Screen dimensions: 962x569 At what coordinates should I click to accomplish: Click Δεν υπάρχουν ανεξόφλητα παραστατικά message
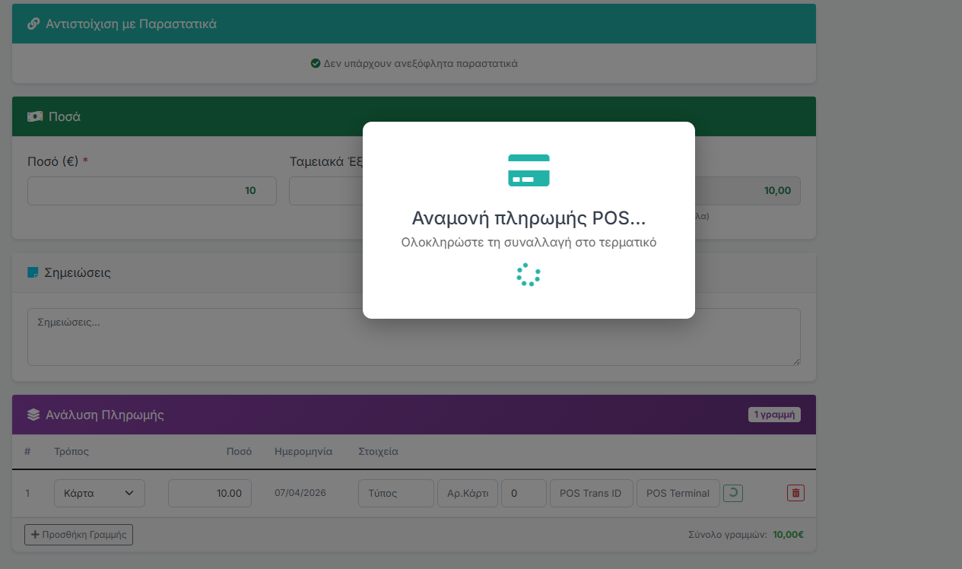pyautogui.click(x=421, y=64)
